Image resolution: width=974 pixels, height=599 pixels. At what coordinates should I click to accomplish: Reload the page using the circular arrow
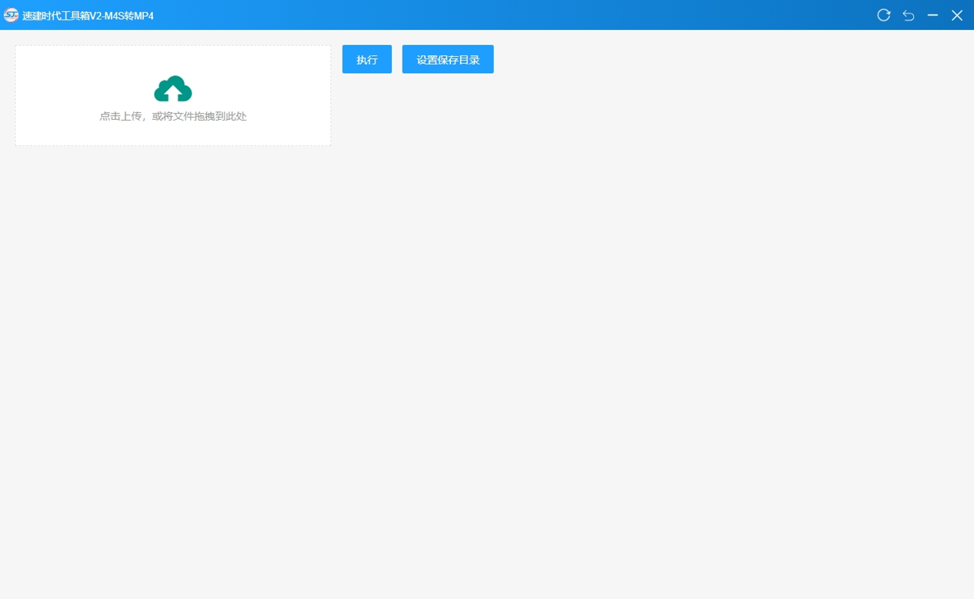(x=884, y=15)
